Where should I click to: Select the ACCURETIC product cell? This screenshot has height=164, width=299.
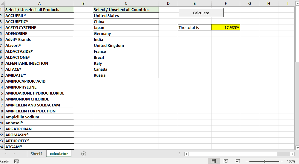click(39, 21)
